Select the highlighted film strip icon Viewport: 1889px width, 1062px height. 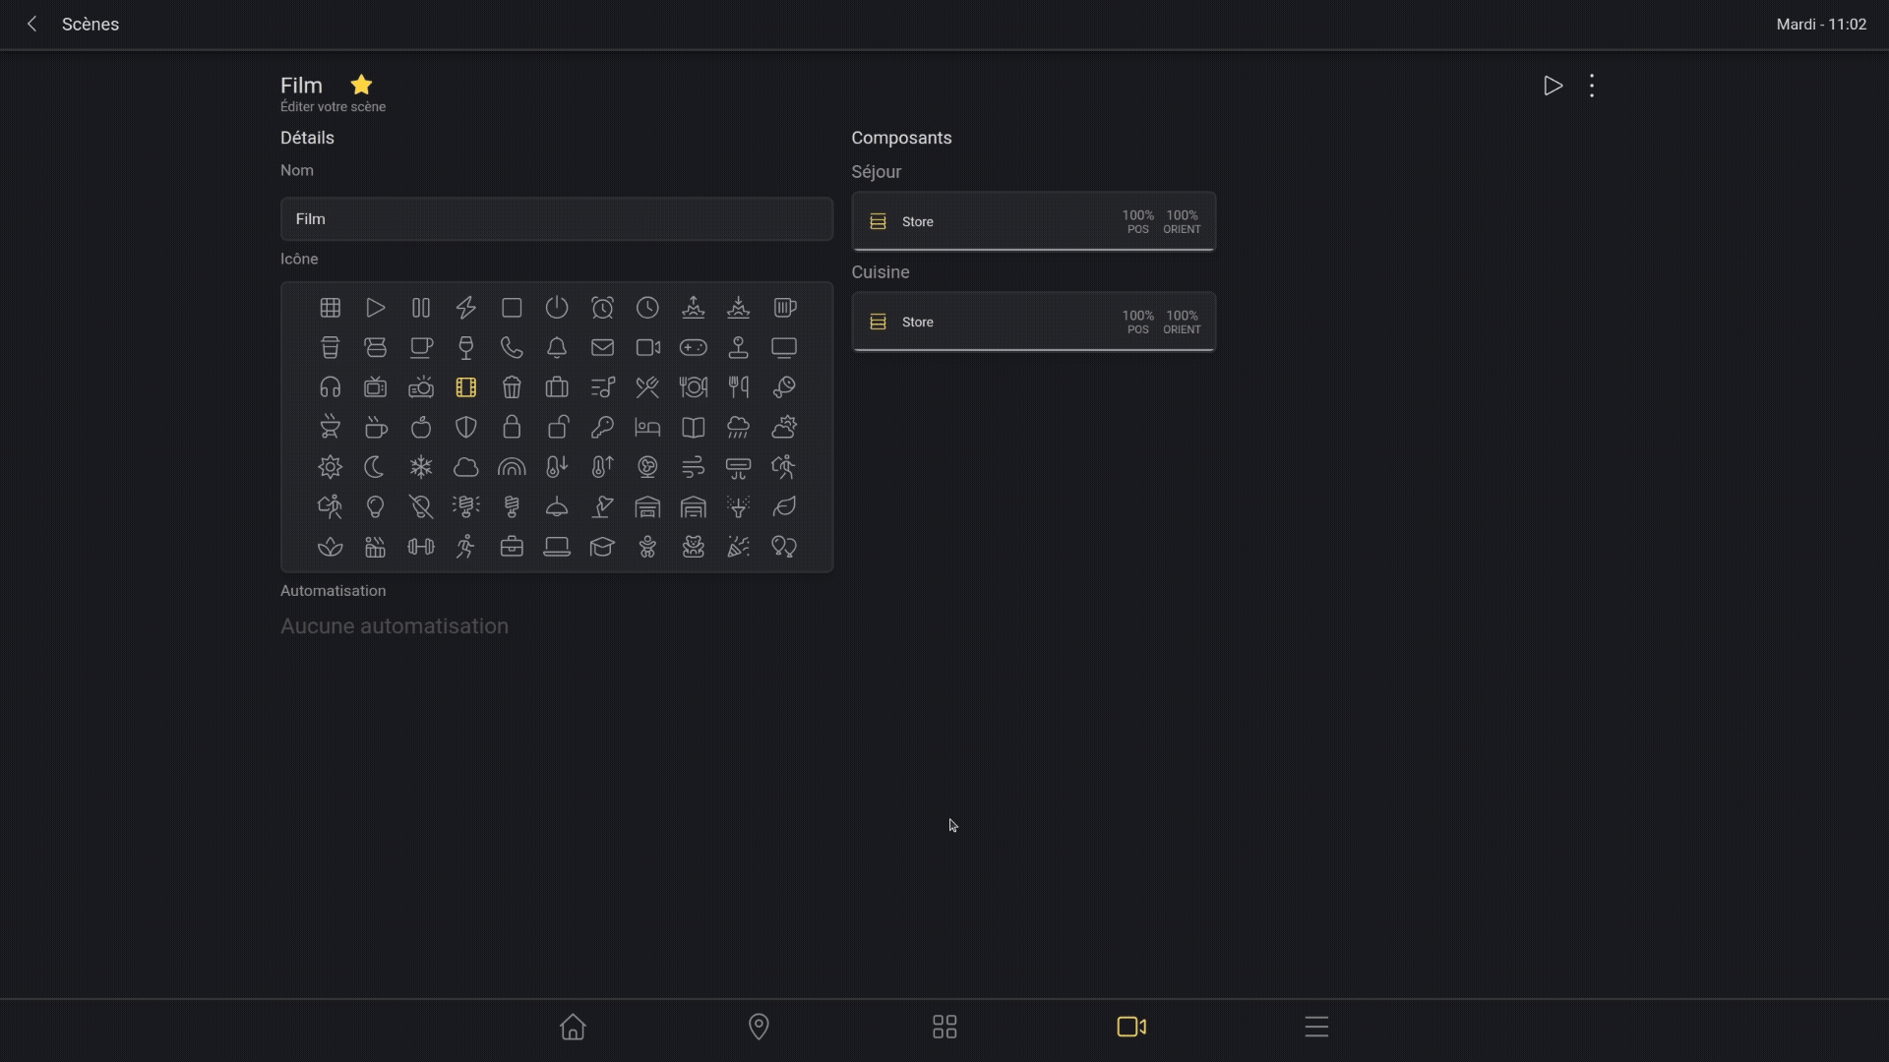466,387
